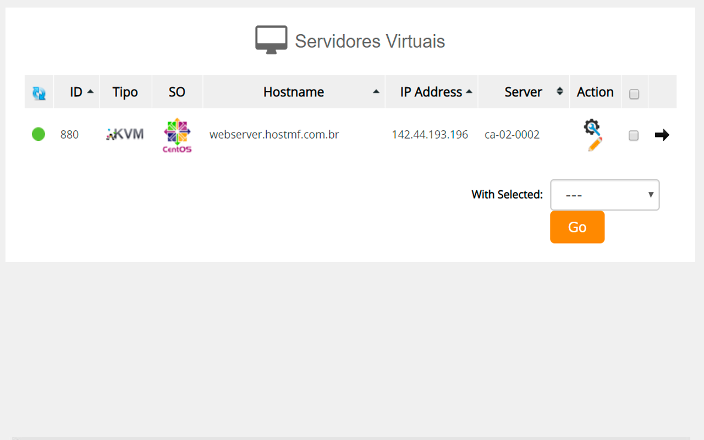Click the ID value 880
704x440 pixels.
pyautogui.click(x=69, y=134)
